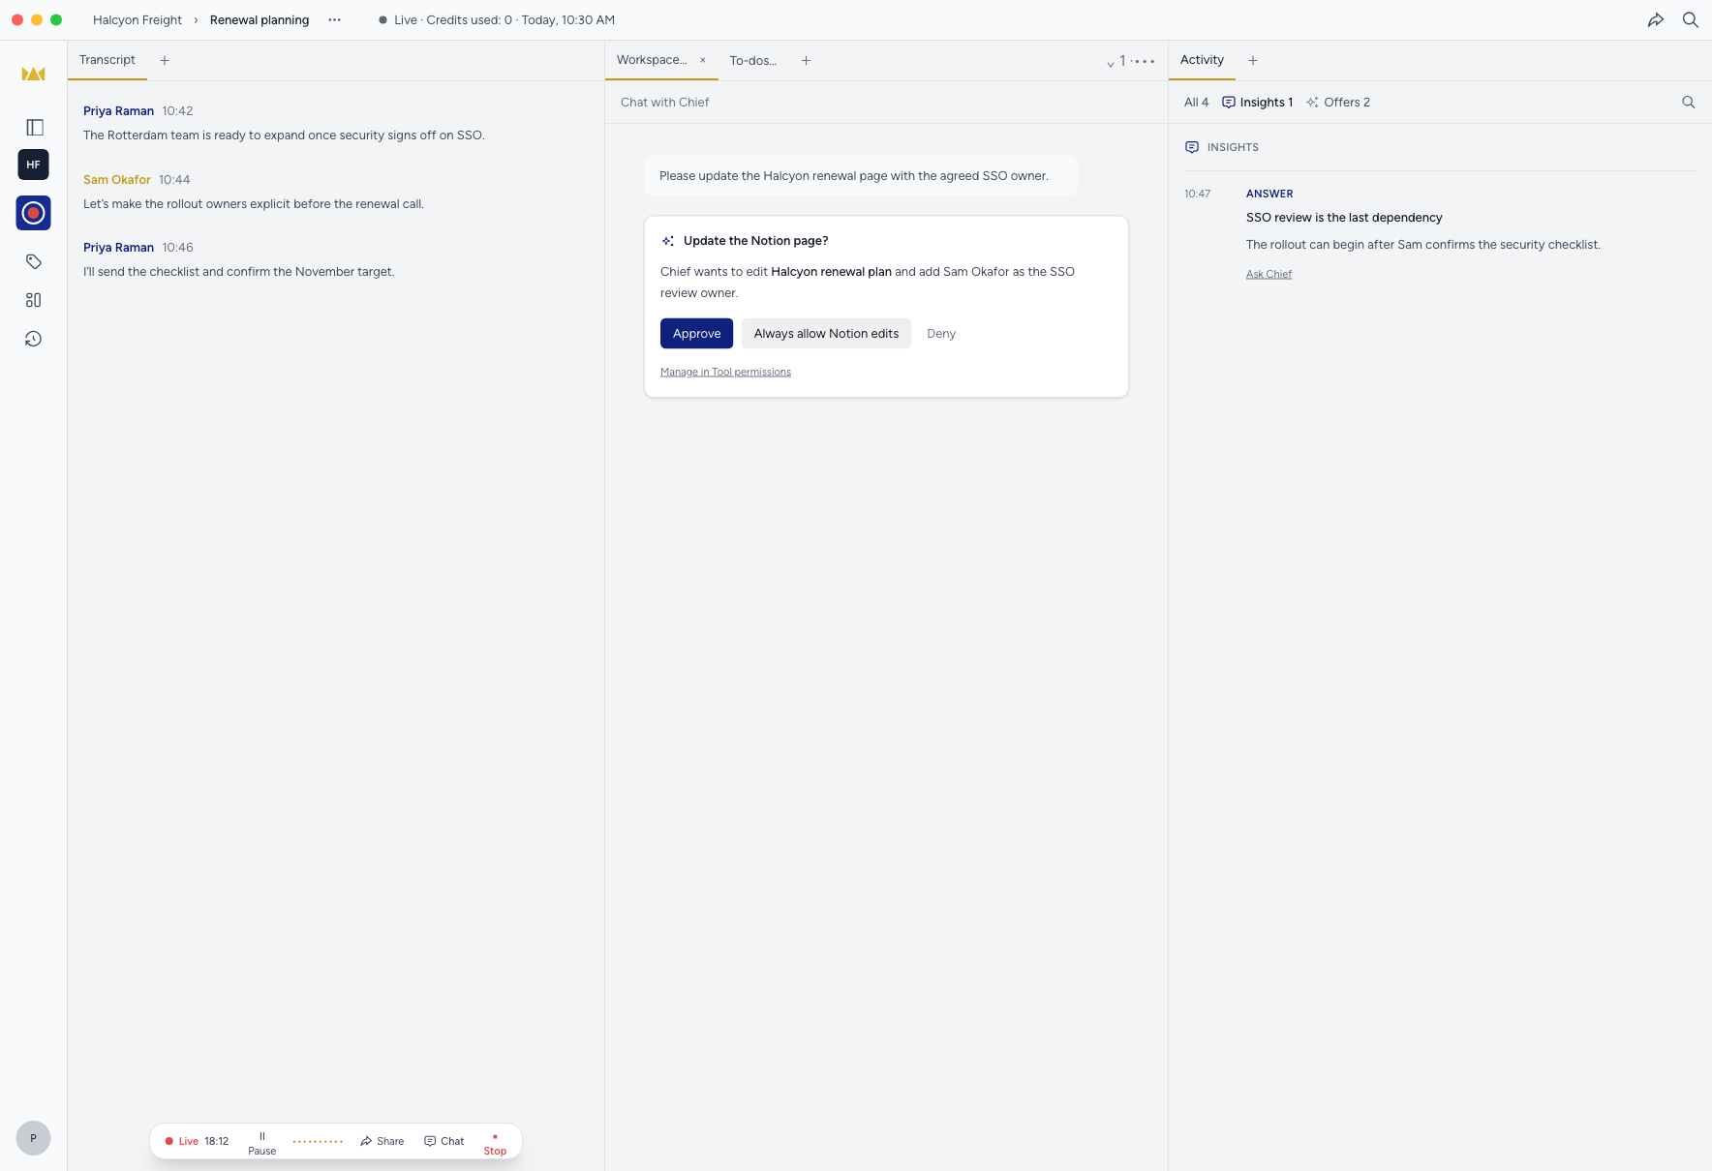Click the share arrow icon top right

click(x=1656, y=19)
